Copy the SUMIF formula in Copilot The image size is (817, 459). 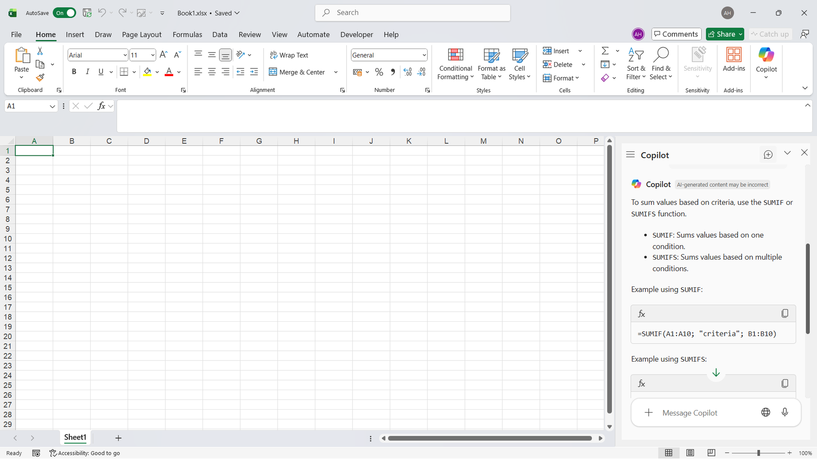click(x=784, y=314)
